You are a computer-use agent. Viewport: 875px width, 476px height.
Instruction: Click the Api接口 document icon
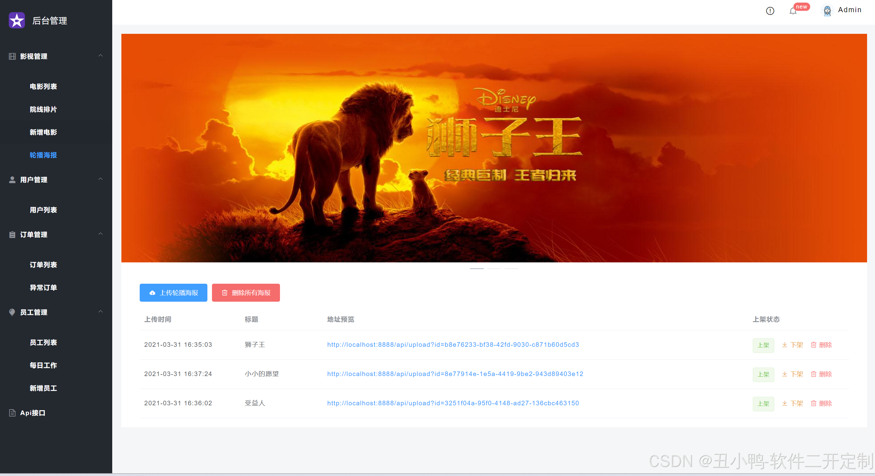pos(12,413)
